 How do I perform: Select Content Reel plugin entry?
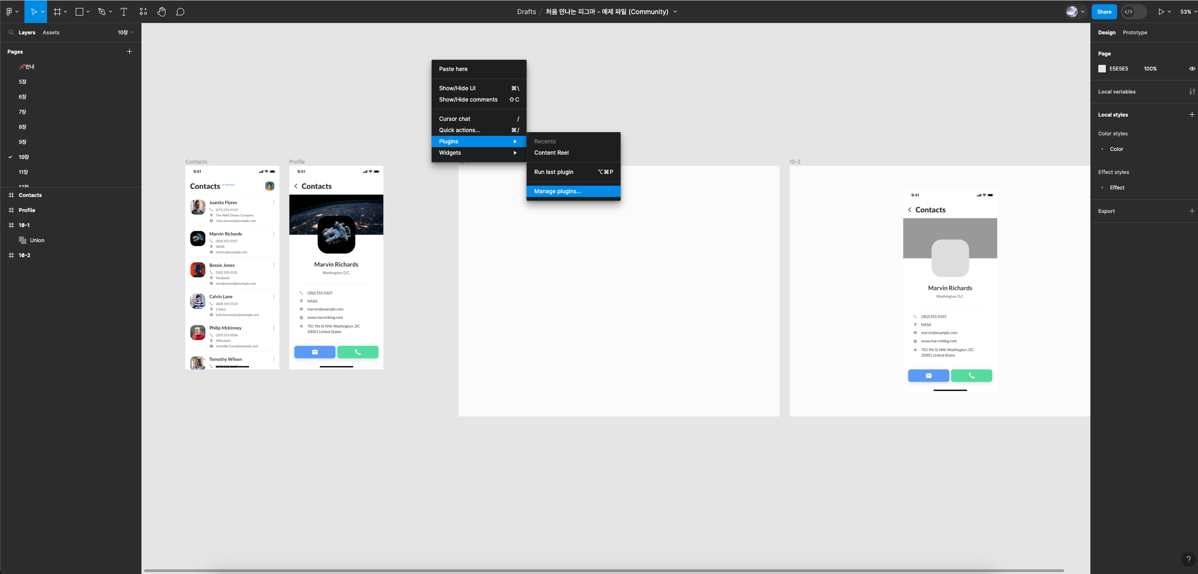tap(552, 153)
